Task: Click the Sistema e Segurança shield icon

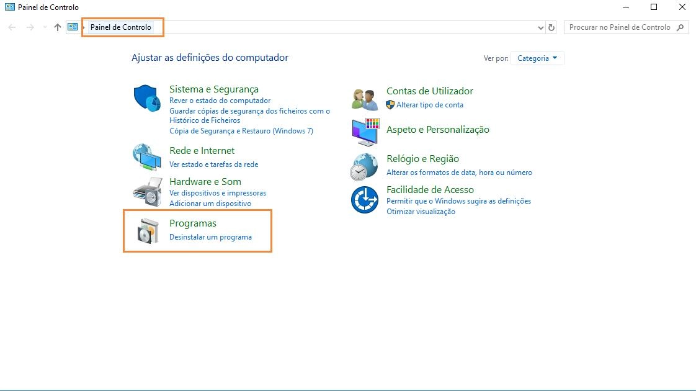Action: (x=147, y=98)
